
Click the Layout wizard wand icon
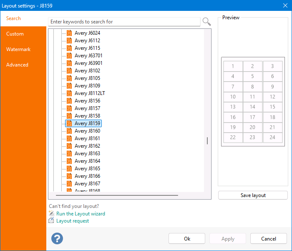coord(51,213)
